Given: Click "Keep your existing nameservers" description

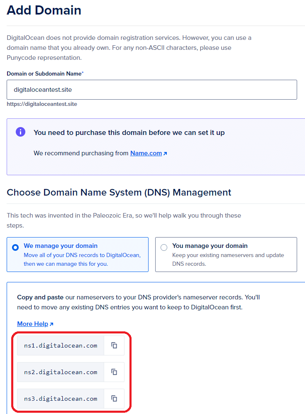Looking at the screenshot, I should pos(228,259).
